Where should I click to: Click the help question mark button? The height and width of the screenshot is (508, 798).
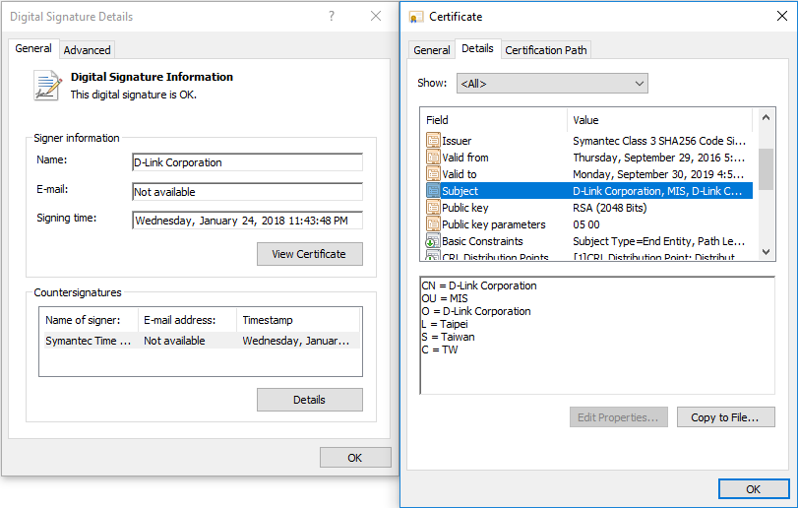pyautogui.click(x=331, y=17)
